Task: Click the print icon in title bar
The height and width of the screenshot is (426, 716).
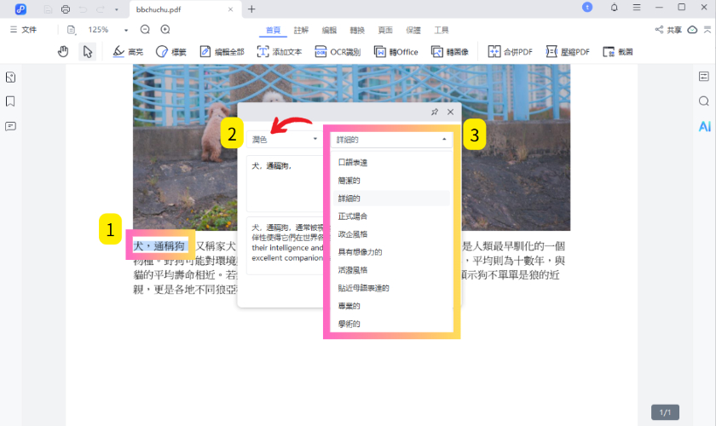Action: 66,9
